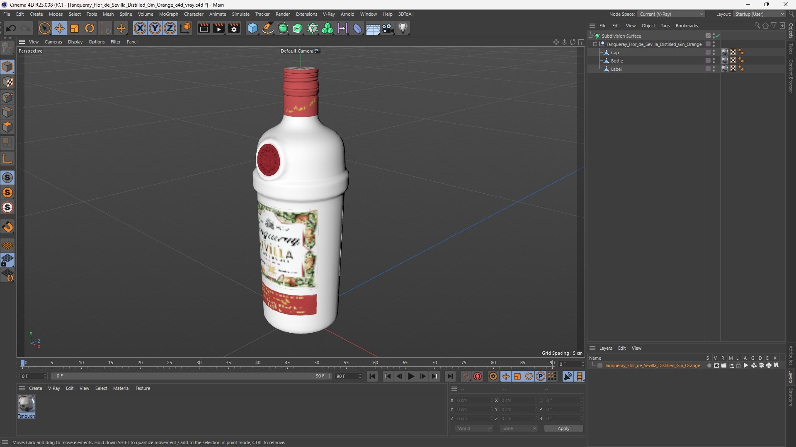796x447 pixels.
Task: Select the Scale tool
Action: [x=75, y=28]
